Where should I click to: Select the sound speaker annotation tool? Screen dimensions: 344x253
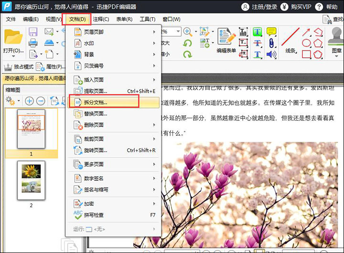(271, 54)
